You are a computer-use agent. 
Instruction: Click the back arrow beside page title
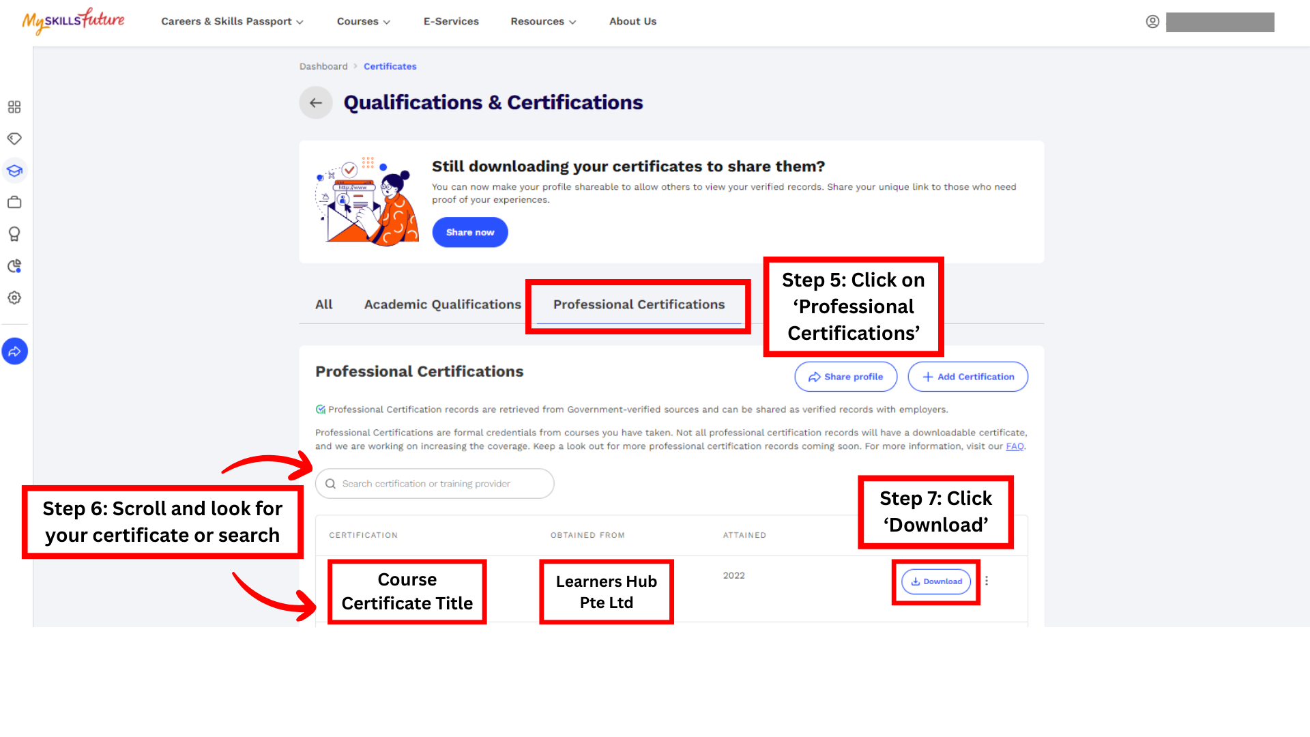pyautogui.click(x=315, y=103)
